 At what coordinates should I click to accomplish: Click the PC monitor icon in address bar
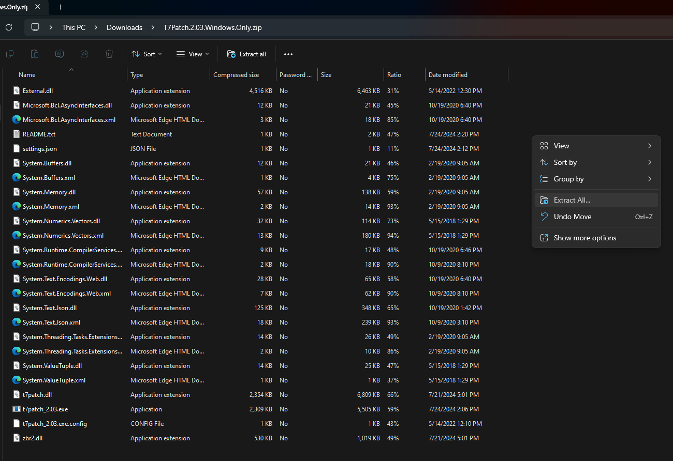35,27
